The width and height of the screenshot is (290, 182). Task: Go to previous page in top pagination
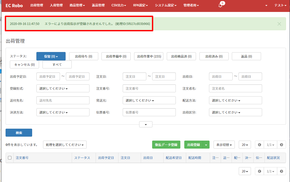[x=259, y=145]
